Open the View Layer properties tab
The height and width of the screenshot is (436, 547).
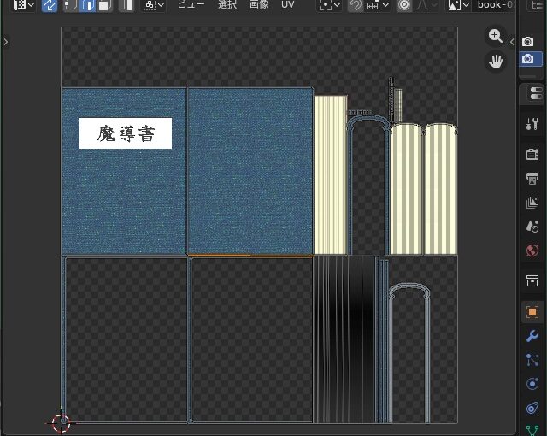[532, 203]
